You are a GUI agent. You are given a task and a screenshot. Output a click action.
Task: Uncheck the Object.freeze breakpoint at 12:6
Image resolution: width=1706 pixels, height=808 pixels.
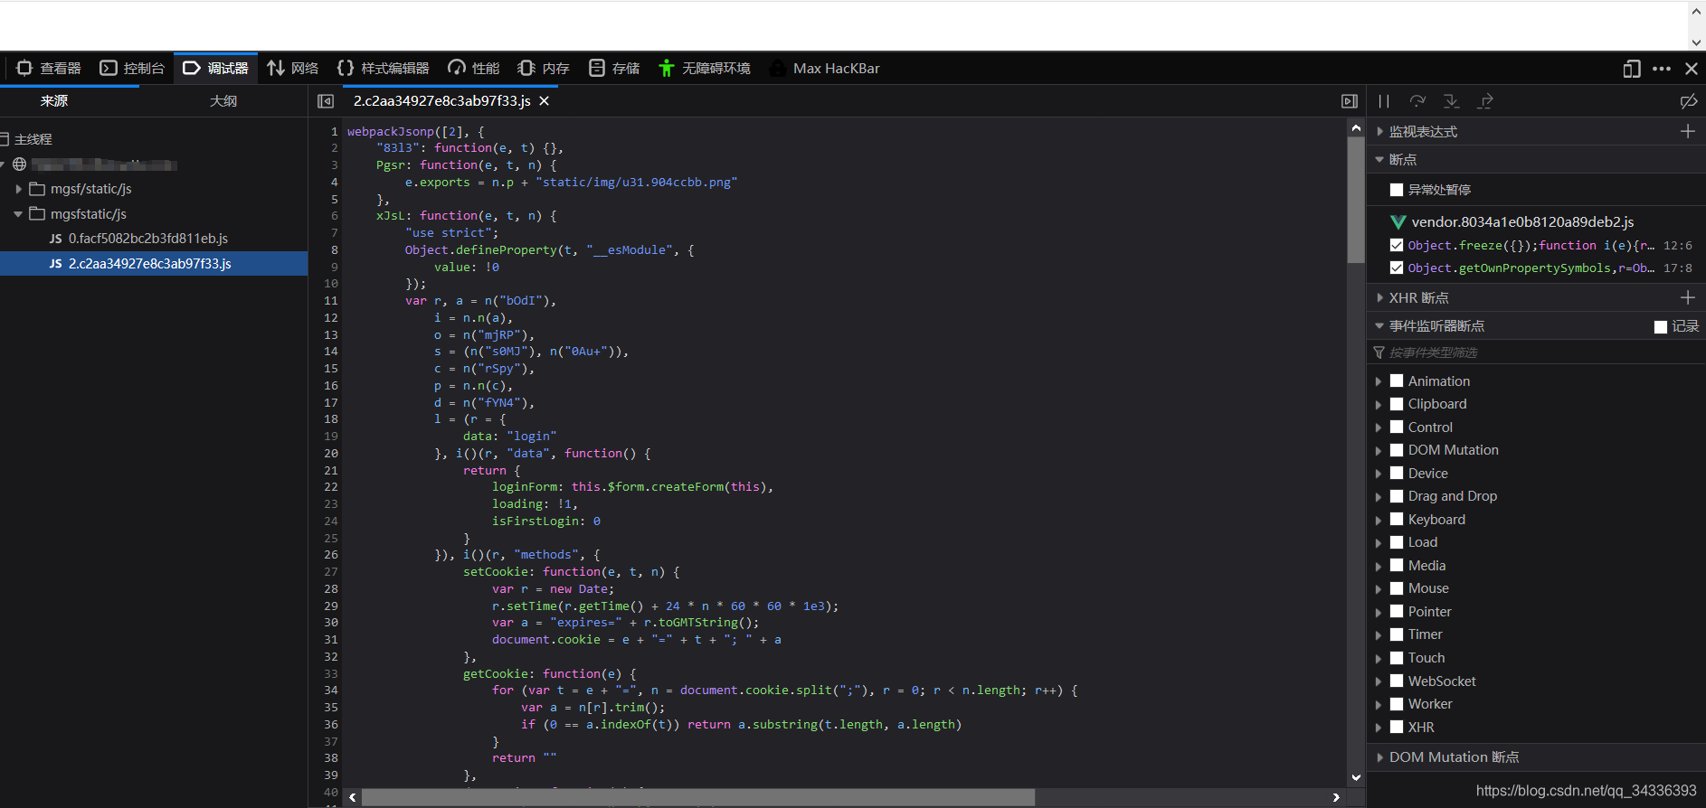[x=1397, y=245]
